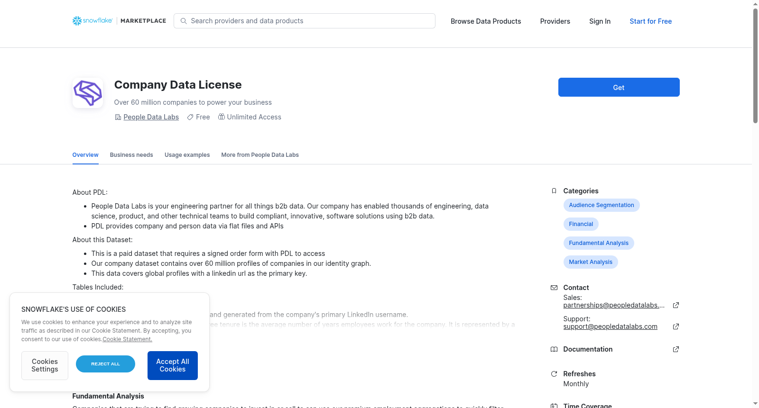Open the More from People Data Labs tab
This screenshot has height=408, width=759.
point(260,155)
